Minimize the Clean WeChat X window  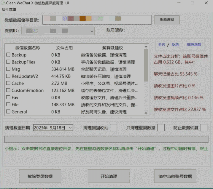[179, 3]
